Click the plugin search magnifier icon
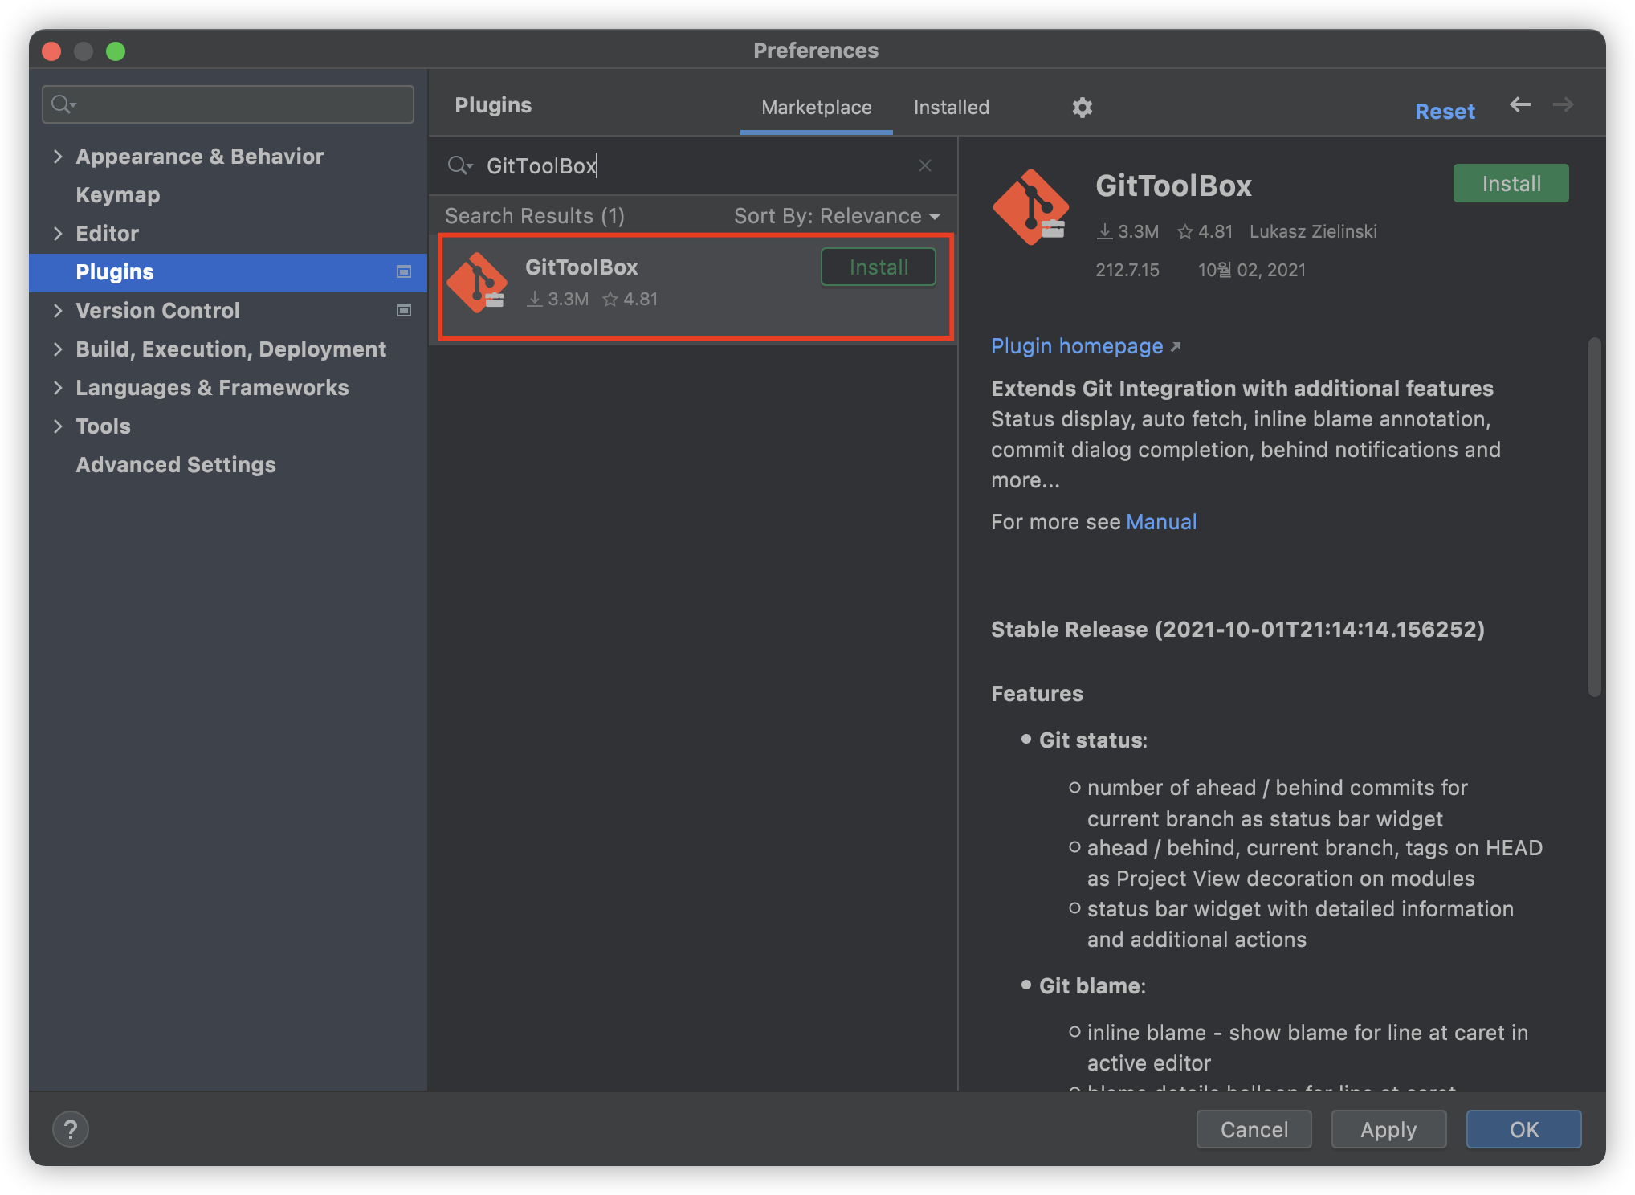This screenshot has width=1635, height=1195. click(461, 165)
